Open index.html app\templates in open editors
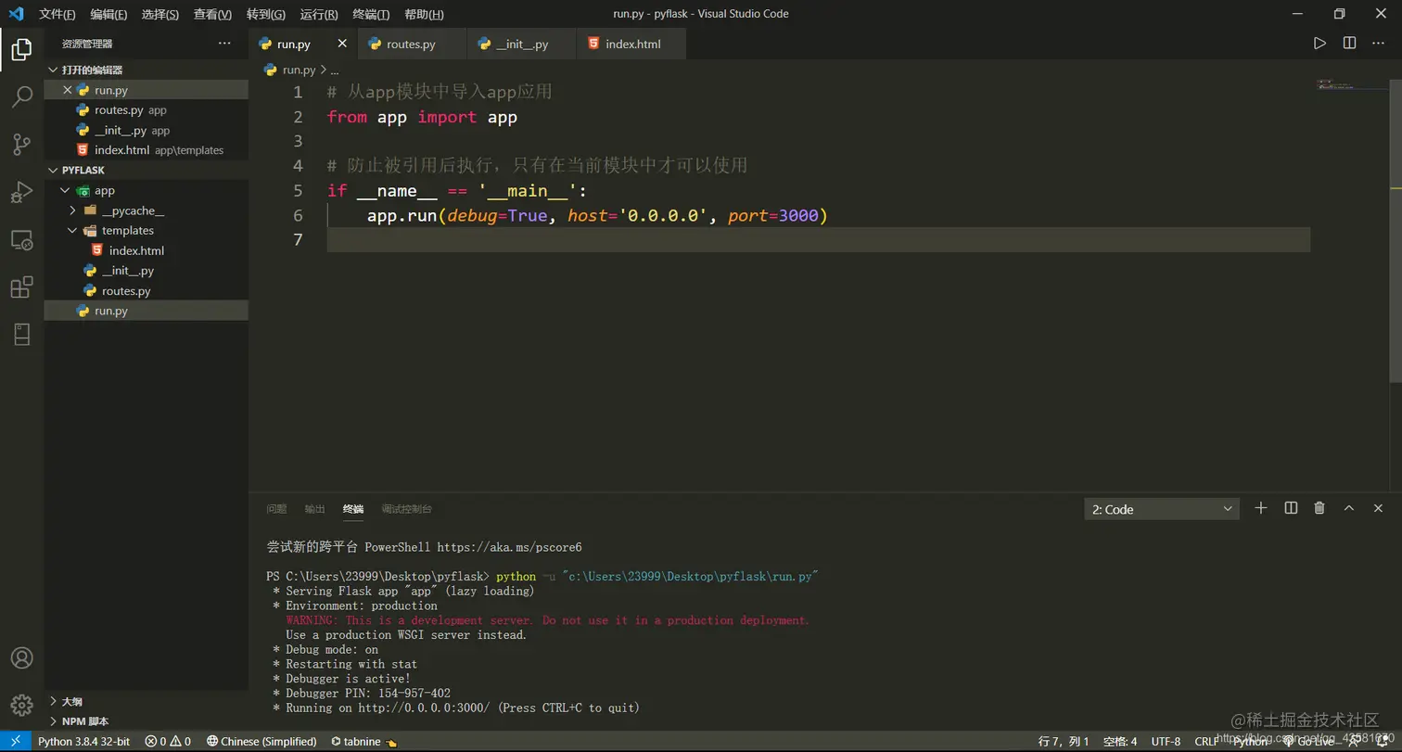The height and width of the screenshot is (752, 1402). click(147, 150)
